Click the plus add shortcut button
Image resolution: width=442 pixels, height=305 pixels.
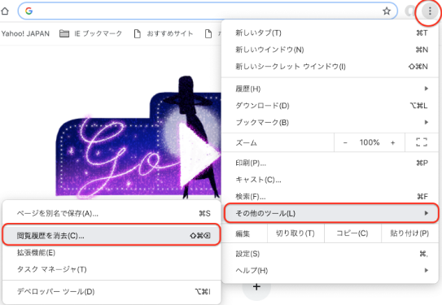click(x=256, y=287)
